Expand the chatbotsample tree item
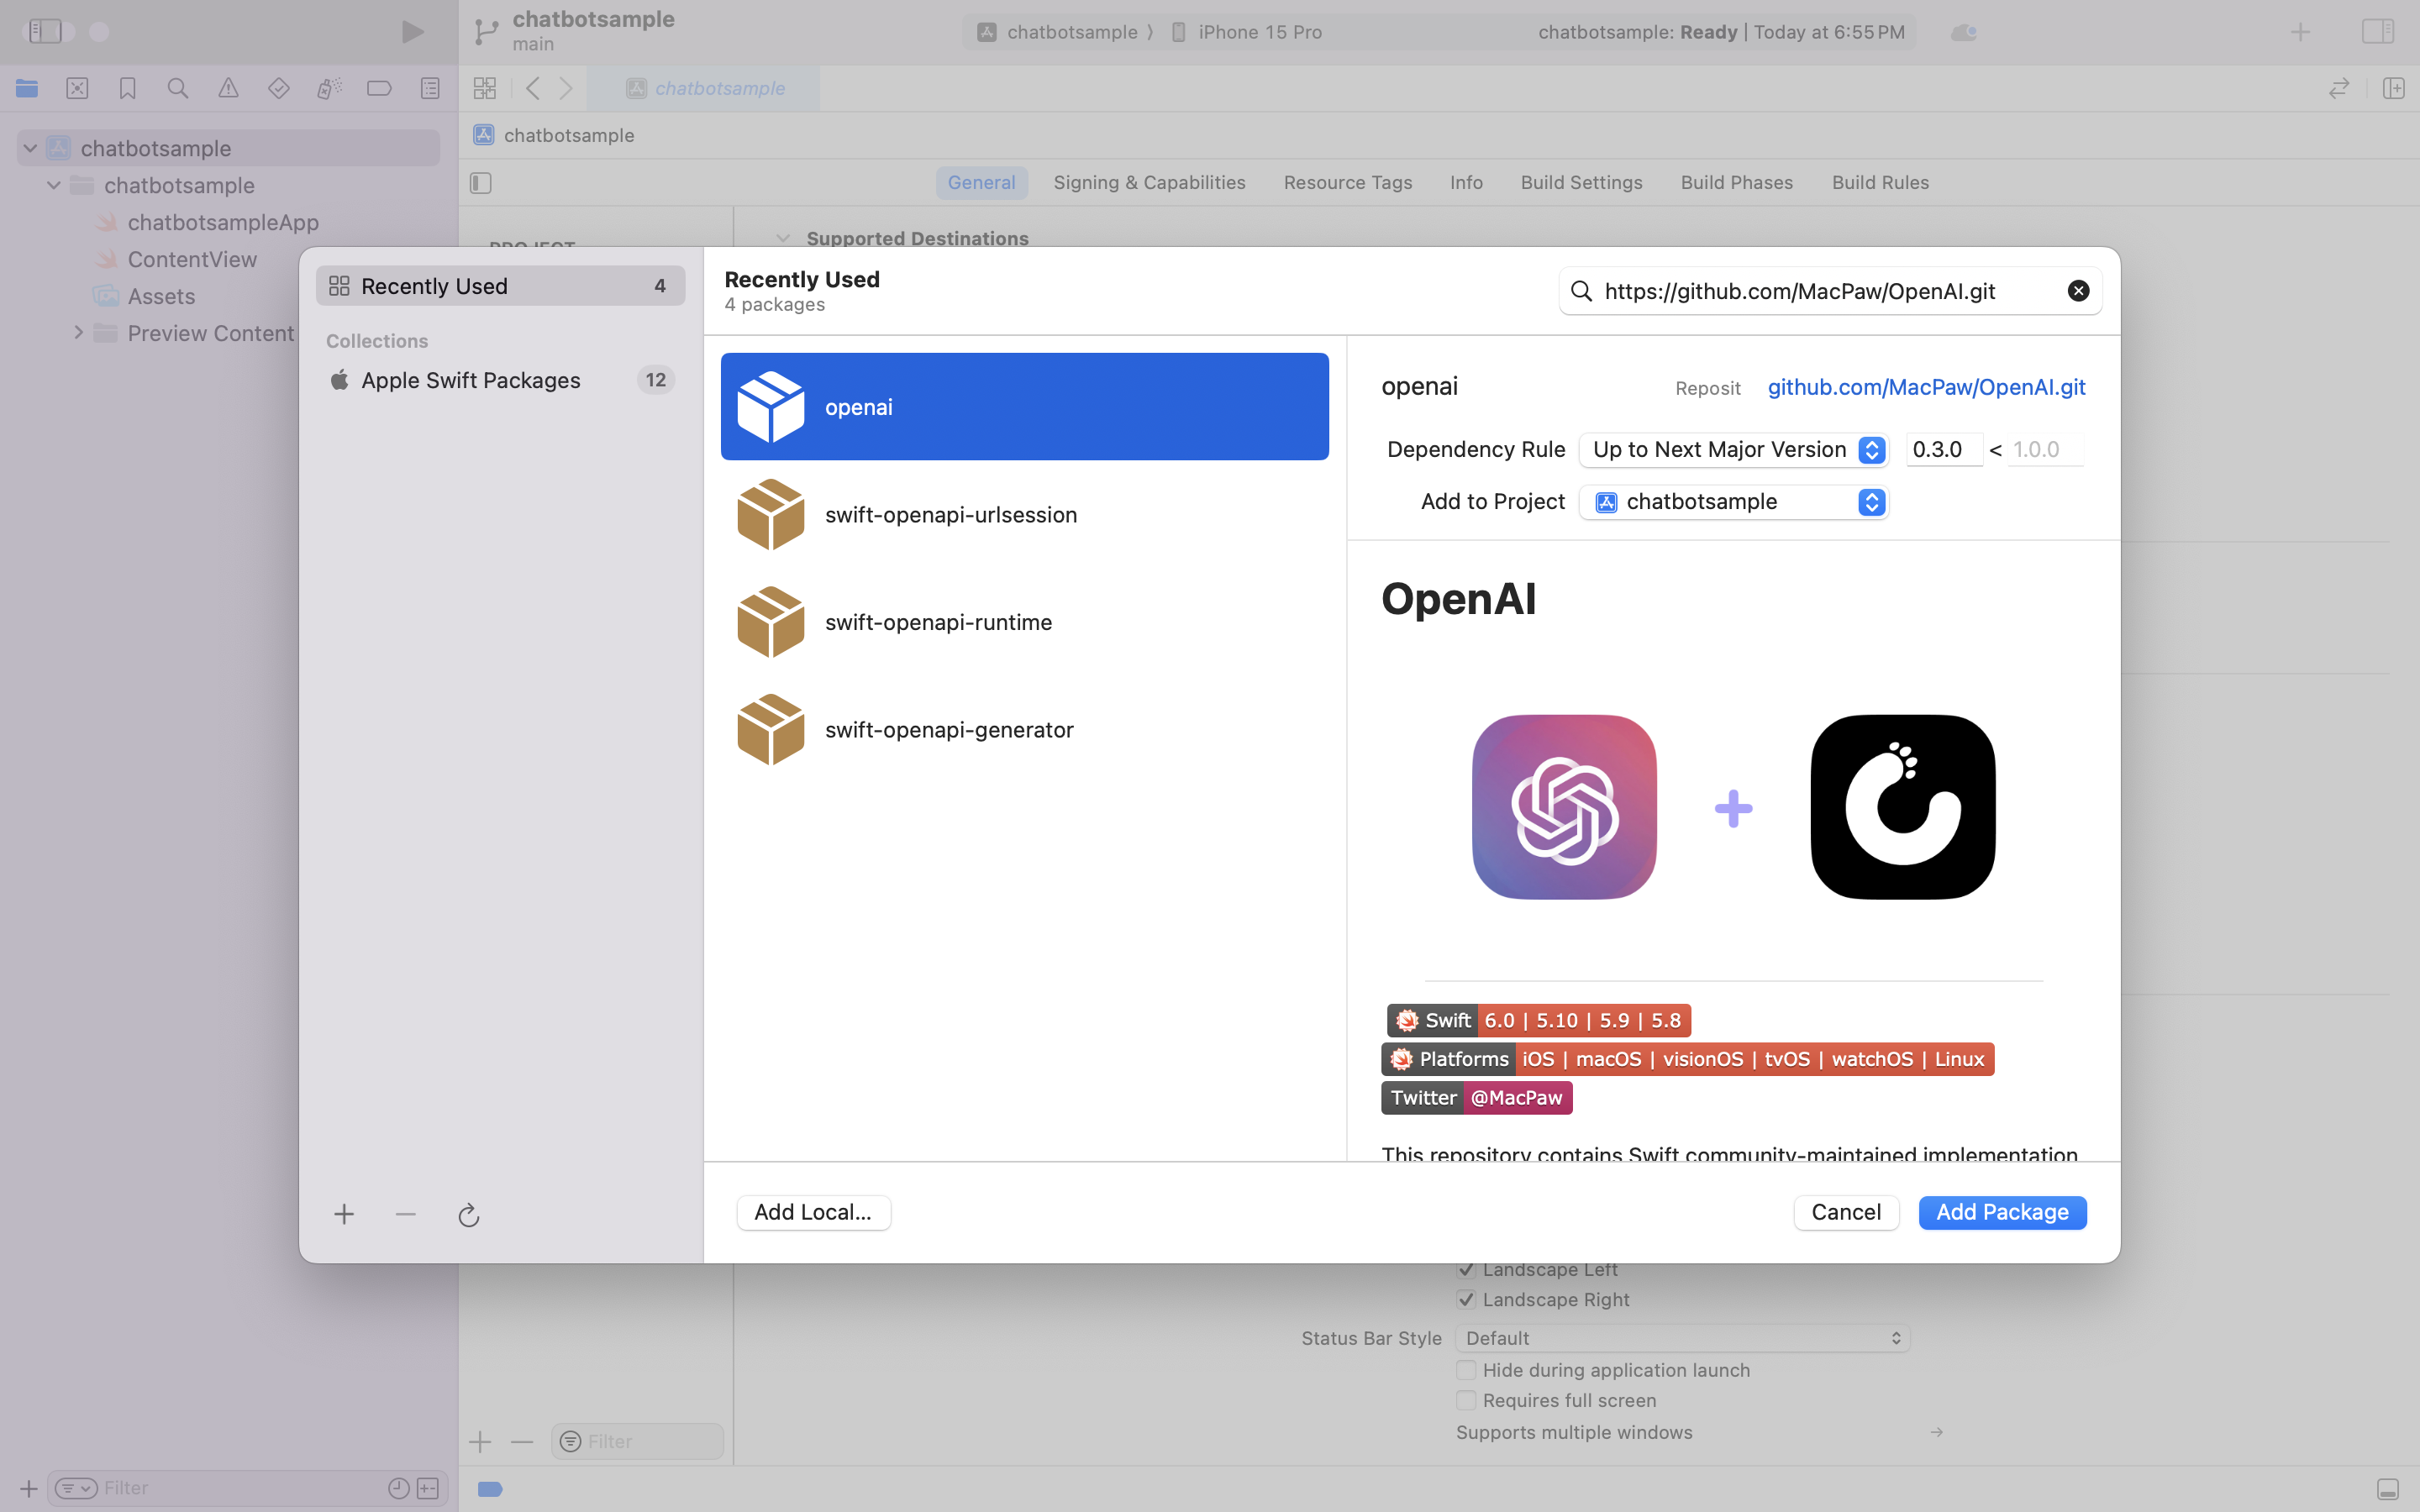 [29, 146]
